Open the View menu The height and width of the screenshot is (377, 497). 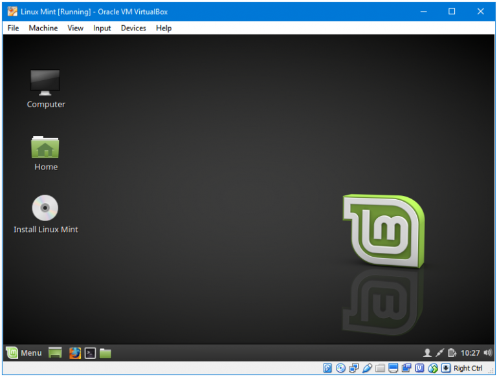(75, 28)
